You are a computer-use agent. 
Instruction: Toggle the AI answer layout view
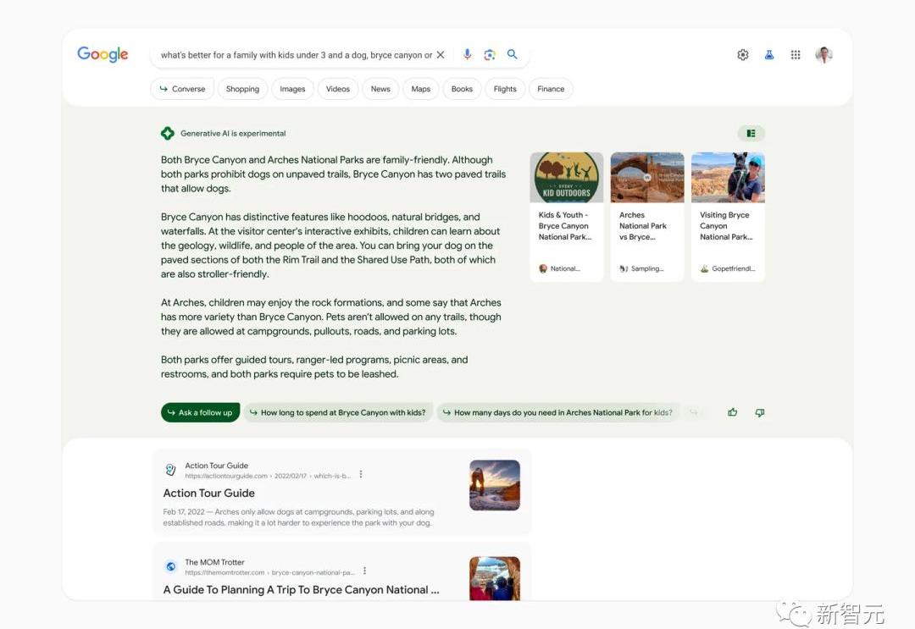[751, 133]
